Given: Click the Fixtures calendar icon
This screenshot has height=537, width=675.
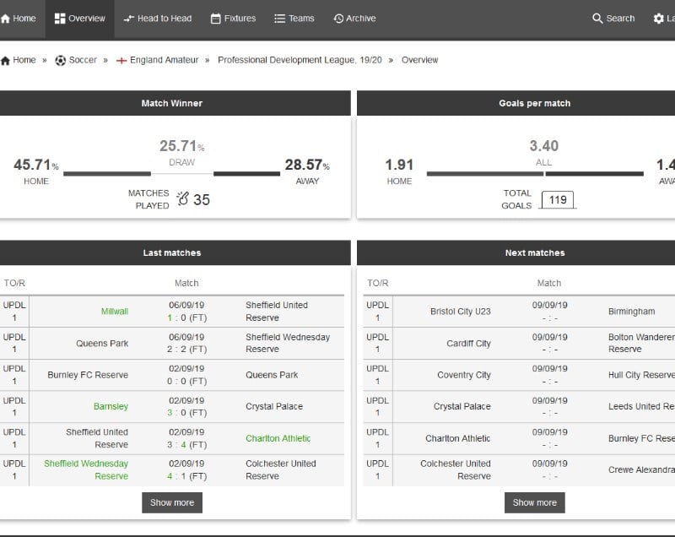Looking at the screenshot, I should 216,19.
